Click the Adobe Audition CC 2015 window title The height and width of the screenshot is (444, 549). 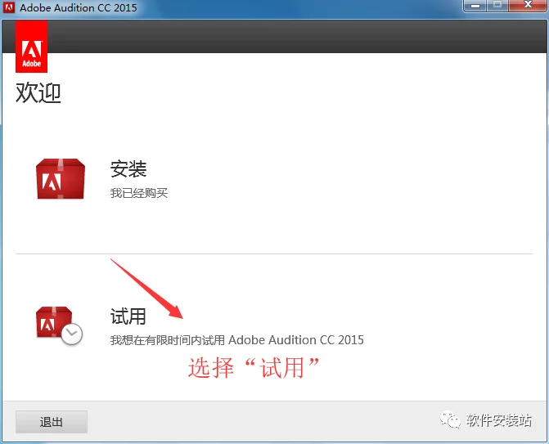tap(79, 7)
